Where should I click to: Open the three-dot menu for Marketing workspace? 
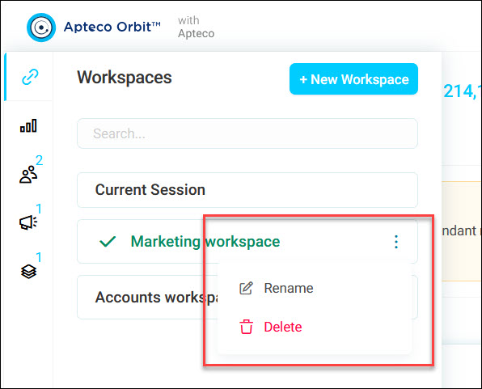coord(396,242)
